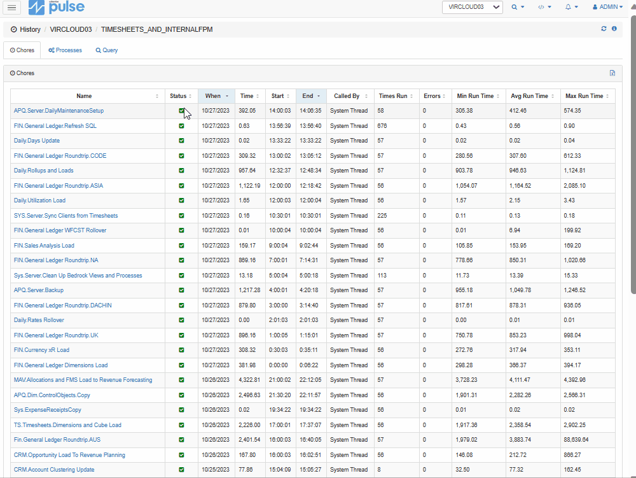Viewport: 636px width, 478px height.
Task: Switch to the Query tab
Action: click(x=107, y=50)
